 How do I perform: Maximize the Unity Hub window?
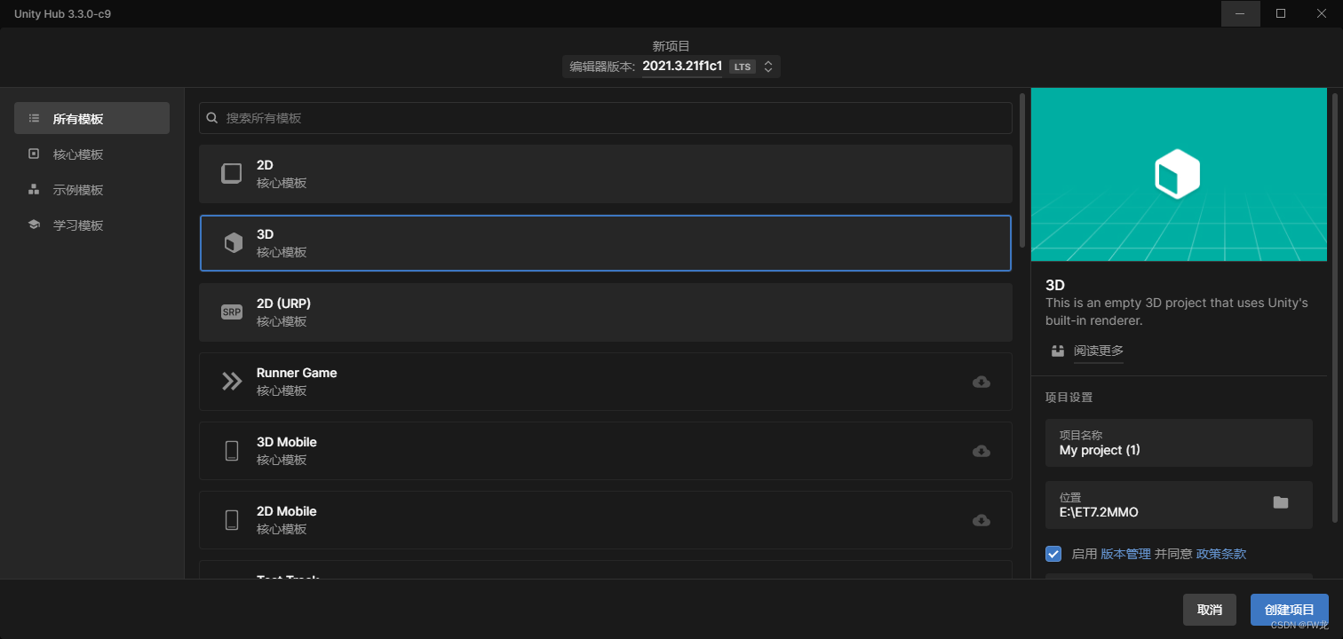click(x=1281, y=13)
